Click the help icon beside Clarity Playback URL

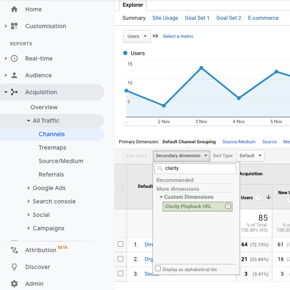(228, 206)
